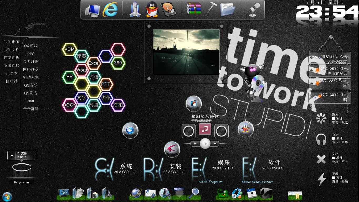
Task: Open QQ音乐 from the shortcut list
Action: [31, 85]
